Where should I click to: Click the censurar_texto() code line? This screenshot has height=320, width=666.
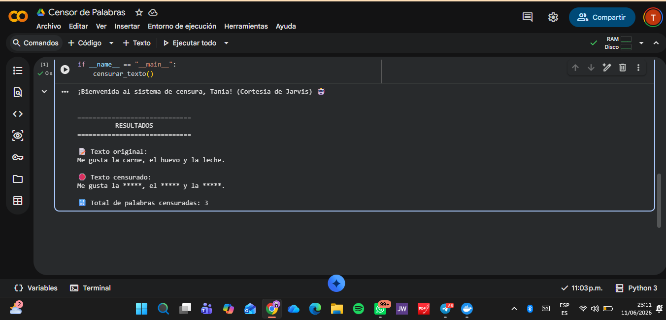pos(123,73)
